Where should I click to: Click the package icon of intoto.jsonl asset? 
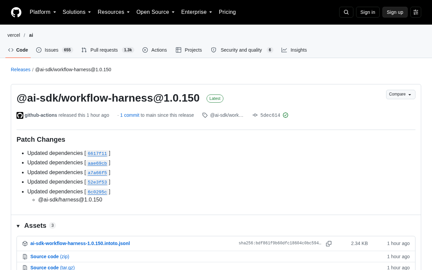(x=25, y=244)
